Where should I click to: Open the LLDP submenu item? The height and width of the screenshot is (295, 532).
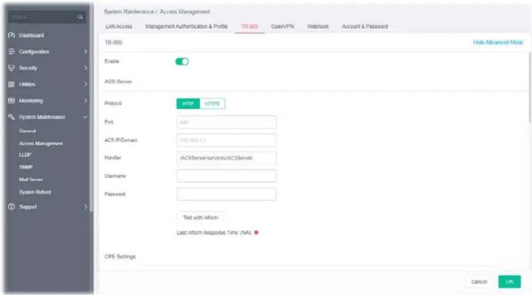[25, 154]
